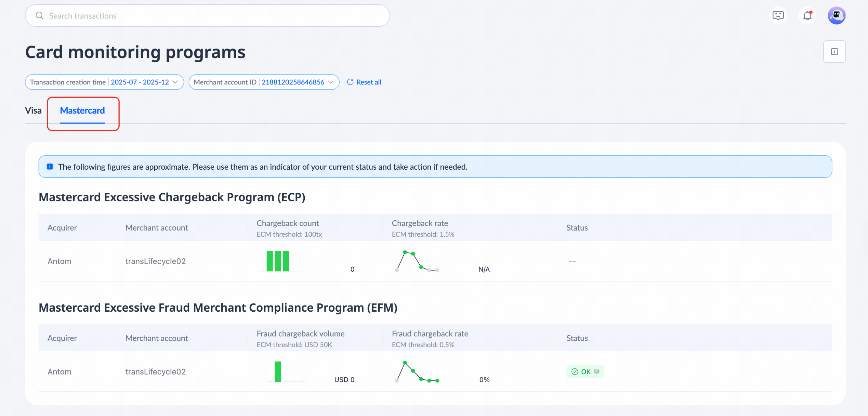Click the 0% fraud chargeback rate value
868x416 pixels.
(x=485, y=380)
